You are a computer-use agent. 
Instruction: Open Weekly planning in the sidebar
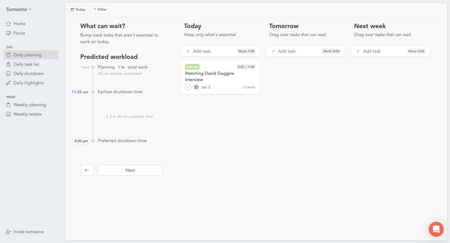pyautogui.click(x=29, y=105)
